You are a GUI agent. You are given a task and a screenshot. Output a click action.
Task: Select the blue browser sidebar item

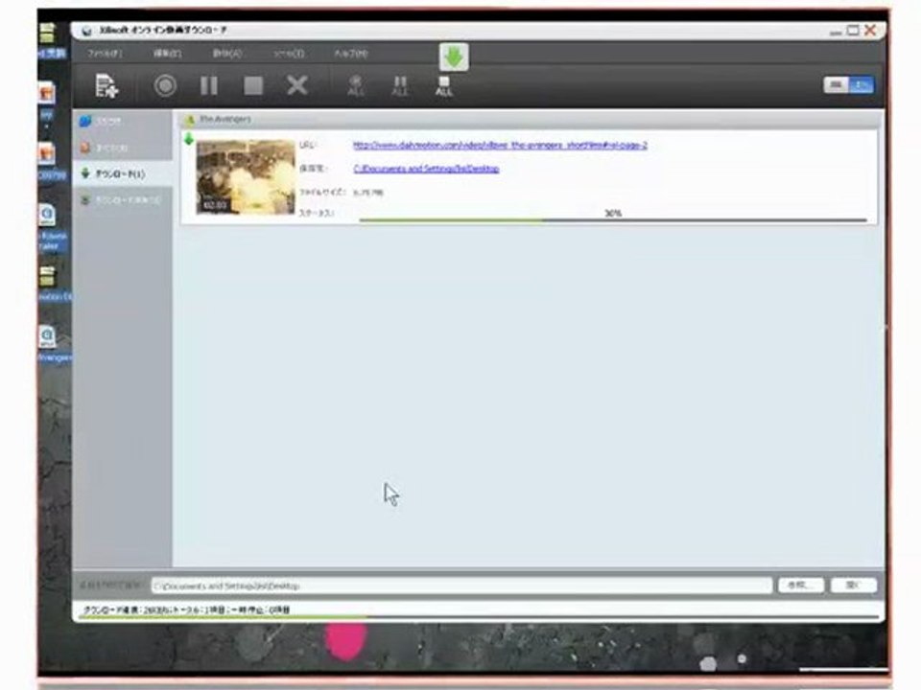tap(122, 121)
